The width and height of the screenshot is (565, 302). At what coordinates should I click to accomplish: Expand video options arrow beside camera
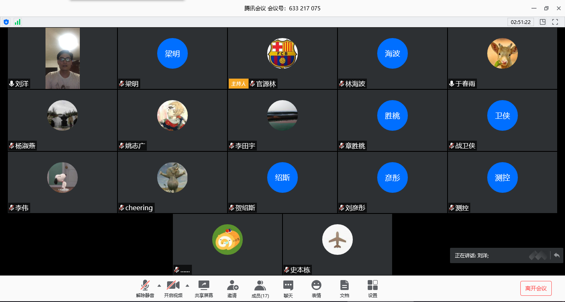[187, 285]
